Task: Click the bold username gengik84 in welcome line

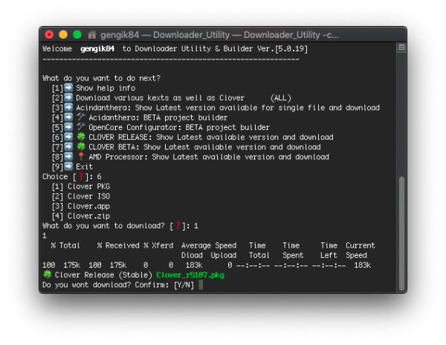Action: pyautogui.click(x=97, y=49)
